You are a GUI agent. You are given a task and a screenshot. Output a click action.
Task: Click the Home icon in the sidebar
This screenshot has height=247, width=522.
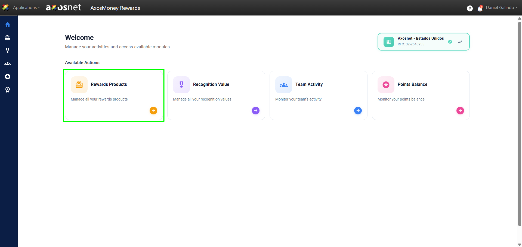point(8,24)
